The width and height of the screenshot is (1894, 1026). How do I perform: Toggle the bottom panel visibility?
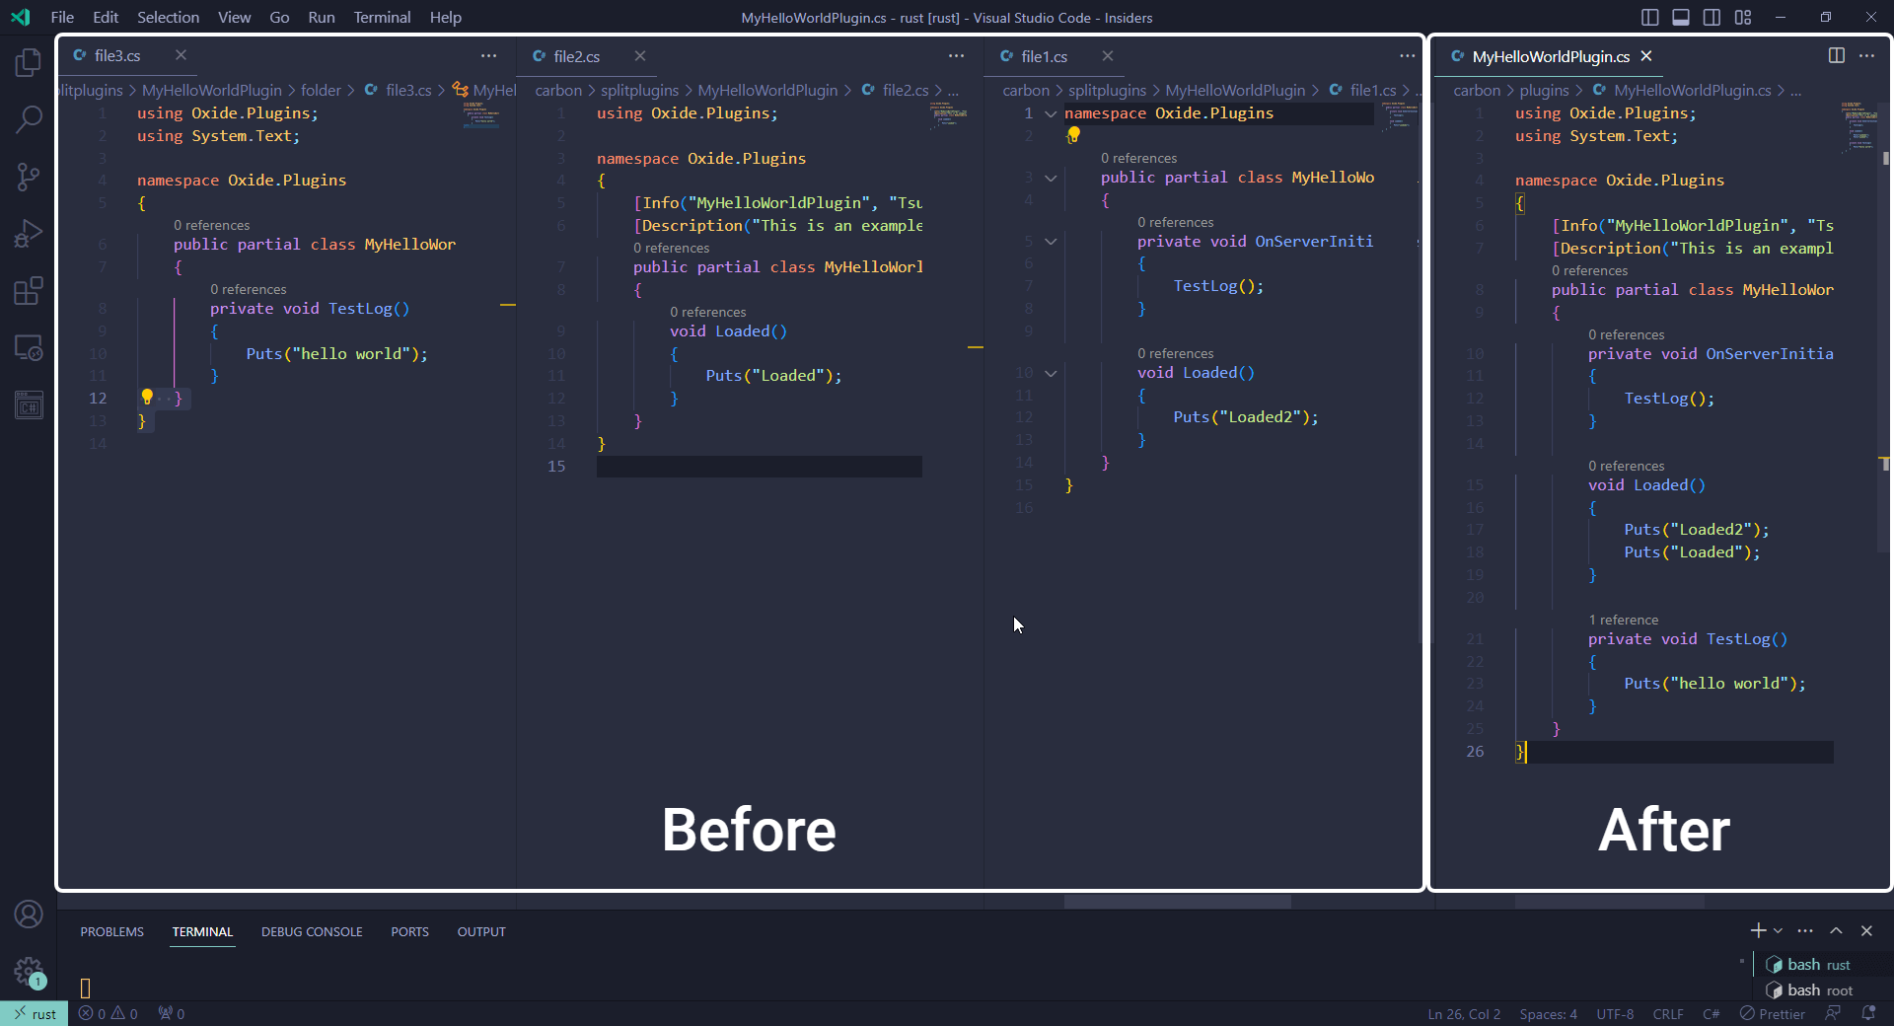point(1681,17)
